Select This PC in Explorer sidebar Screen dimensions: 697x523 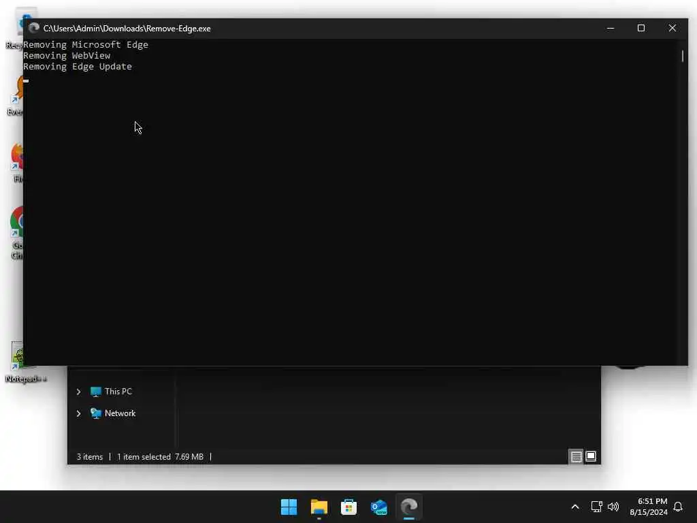(118, 392)
